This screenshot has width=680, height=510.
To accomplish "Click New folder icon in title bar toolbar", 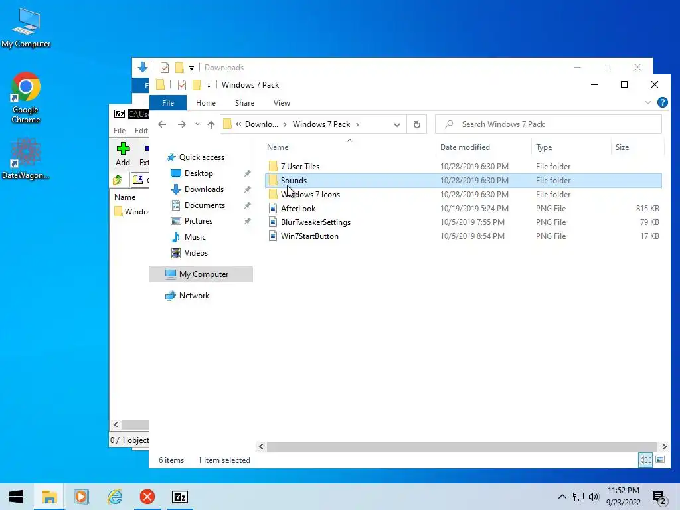I will (x=197, y=85).
